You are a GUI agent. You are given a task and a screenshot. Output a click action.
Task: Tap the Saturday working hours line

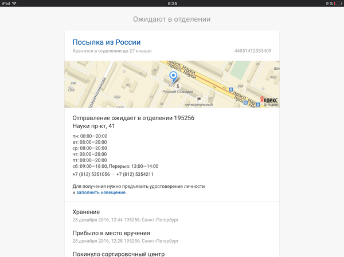click(115, 166)
